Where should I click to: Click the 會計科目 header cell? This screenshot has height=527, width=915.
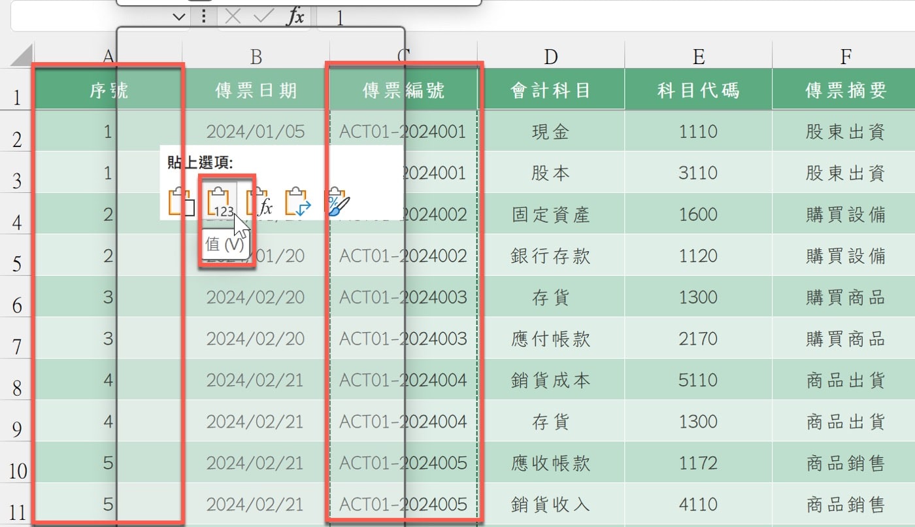[551, 90]
